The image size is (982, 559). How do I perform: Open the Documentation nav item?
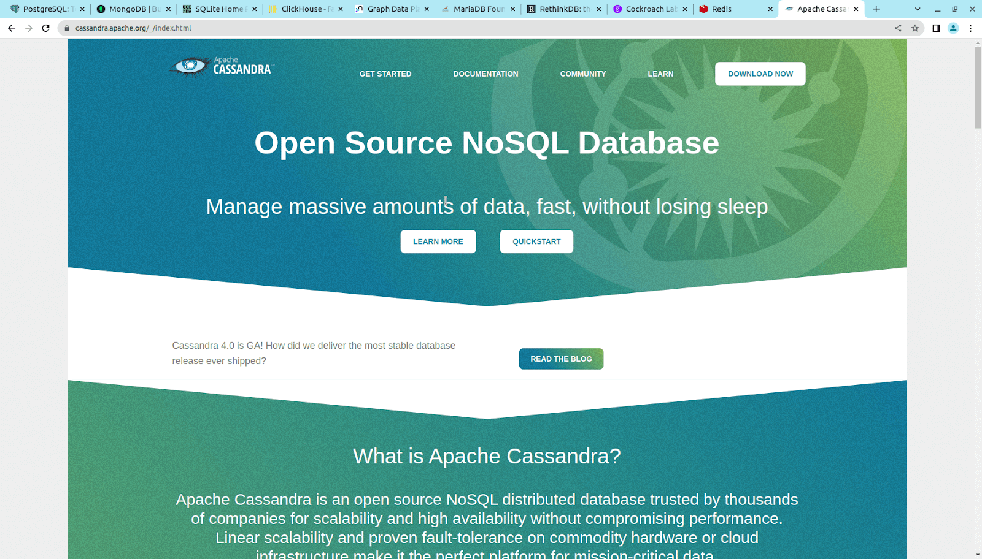coord(485,74)
